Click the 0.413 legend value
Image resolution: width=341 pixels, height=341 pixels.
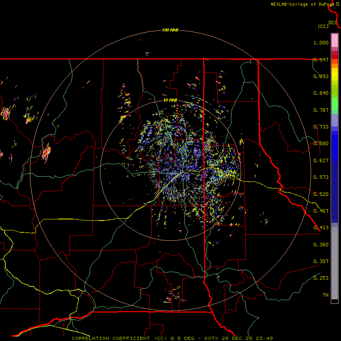[x=321, y=228]
